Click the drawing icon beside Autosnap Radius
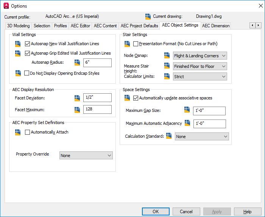The height and width of the screenshot is (217, 265). (78, 63)
